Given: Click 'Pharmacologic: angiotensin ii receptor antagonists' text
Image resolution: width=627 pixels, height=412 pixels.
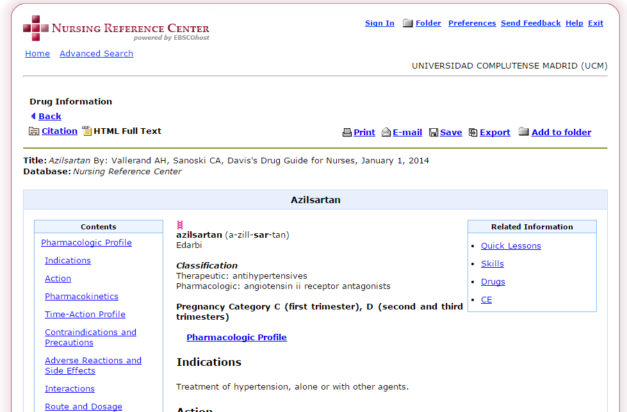Looking at the screenshot, I should (x=283, y=286).
